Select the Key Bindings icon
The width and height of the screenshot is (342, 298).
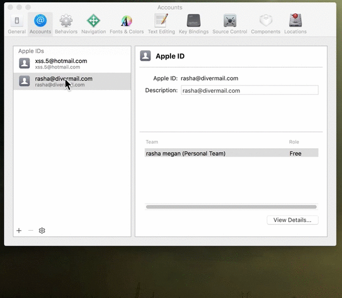[194, 24]
